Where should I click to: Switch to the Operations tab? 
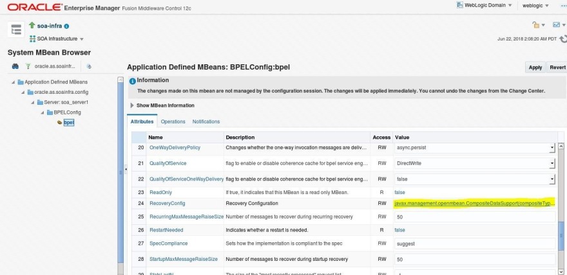[x=173, y=121]
